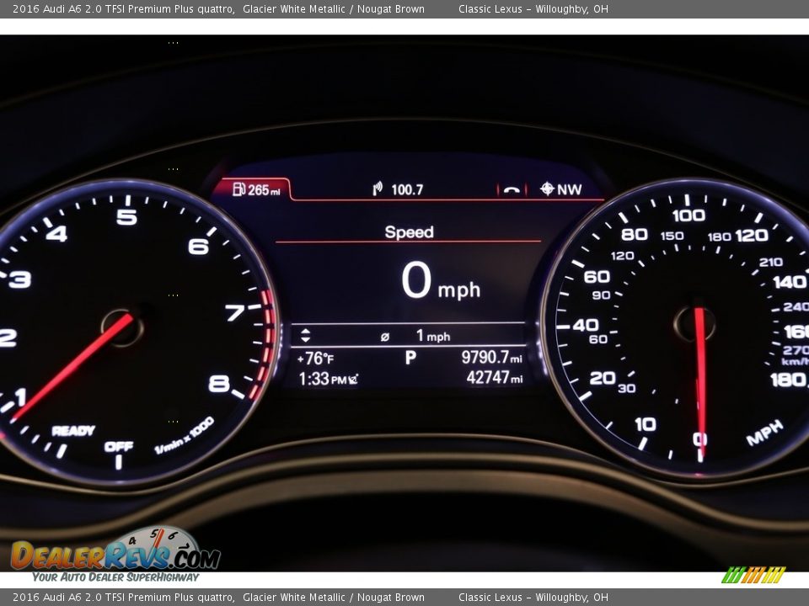This screenshot has height=606, width=809.
Task: Select the red phone handset icon
Action: click(x=512, y=189)
